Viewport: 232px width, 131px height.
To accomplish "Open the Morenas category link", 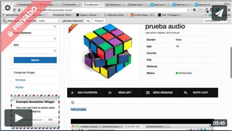I will [x=21, y=80].
